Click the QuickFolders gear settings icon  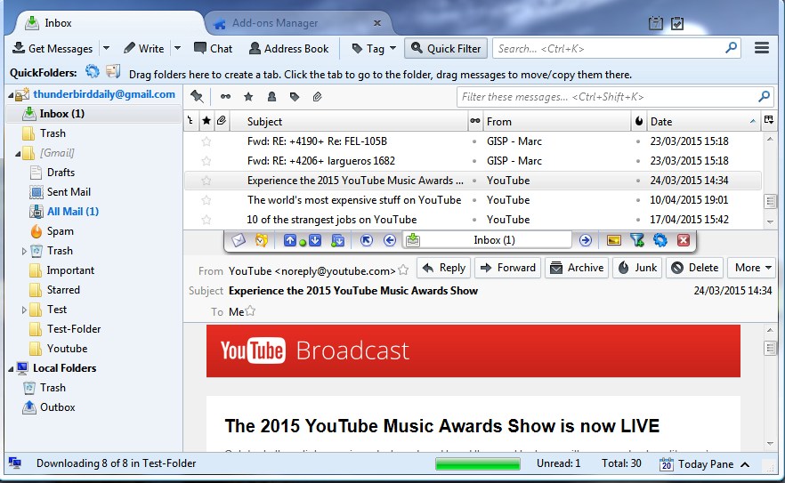[x=93, y=71]
